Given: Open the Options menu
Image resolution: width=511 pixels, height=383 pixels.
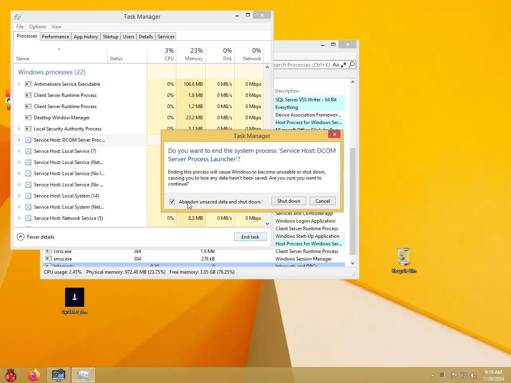Looking at the screenshot, I should 38,27.
